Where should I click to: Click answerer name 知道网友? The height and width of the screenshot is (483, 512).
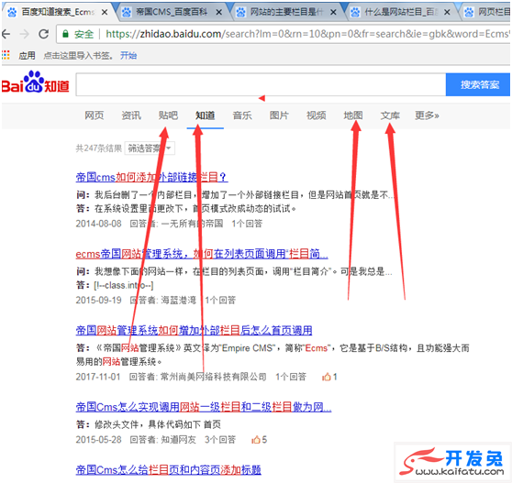pyautogui.click(x=179, y=440)
